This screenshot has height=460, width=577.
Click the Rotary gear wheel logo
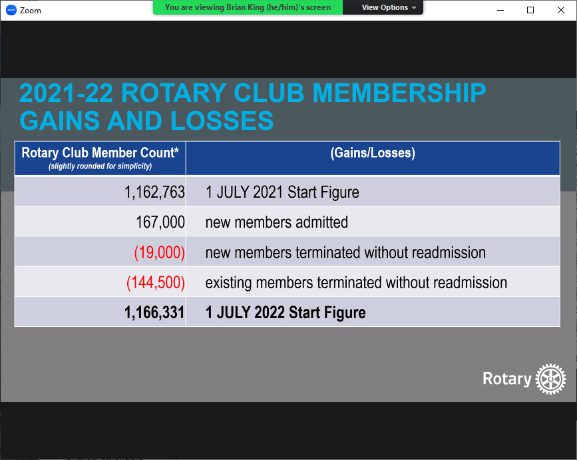pyautogui.click(x=550, y=379)
